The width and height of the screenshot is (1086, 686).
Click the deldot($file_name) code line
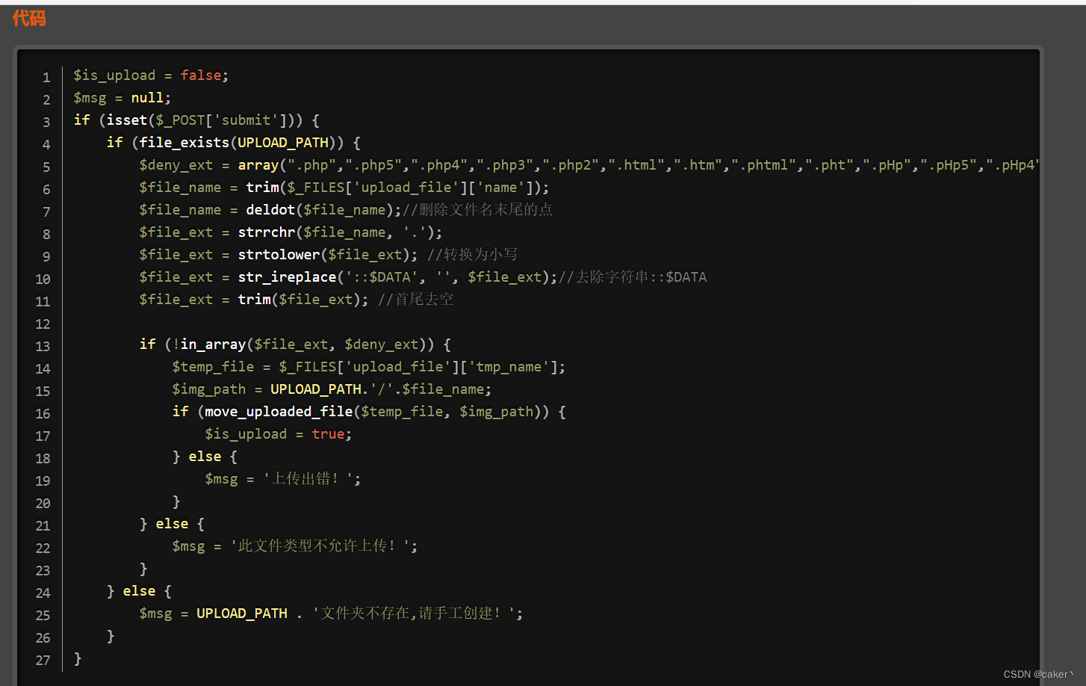[346, 210]
